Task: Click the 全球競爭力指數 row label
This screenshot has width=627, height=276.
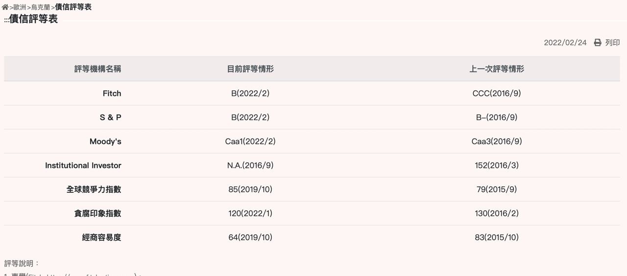Action: point(94,189)
